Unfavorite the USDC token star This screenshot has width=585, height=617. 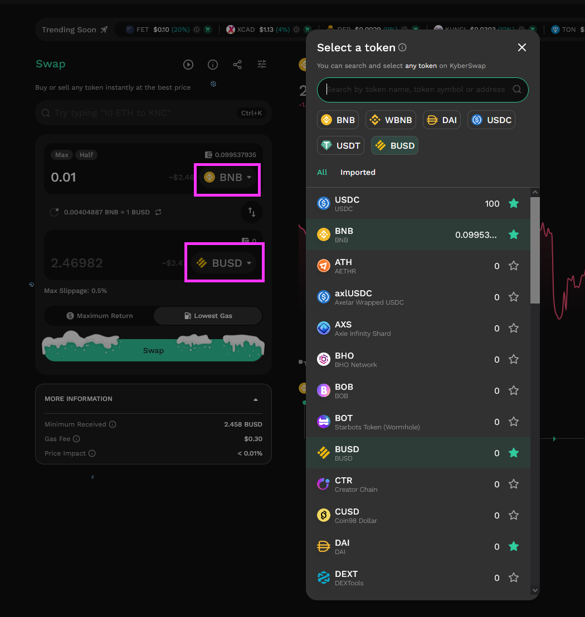(513, 203)
